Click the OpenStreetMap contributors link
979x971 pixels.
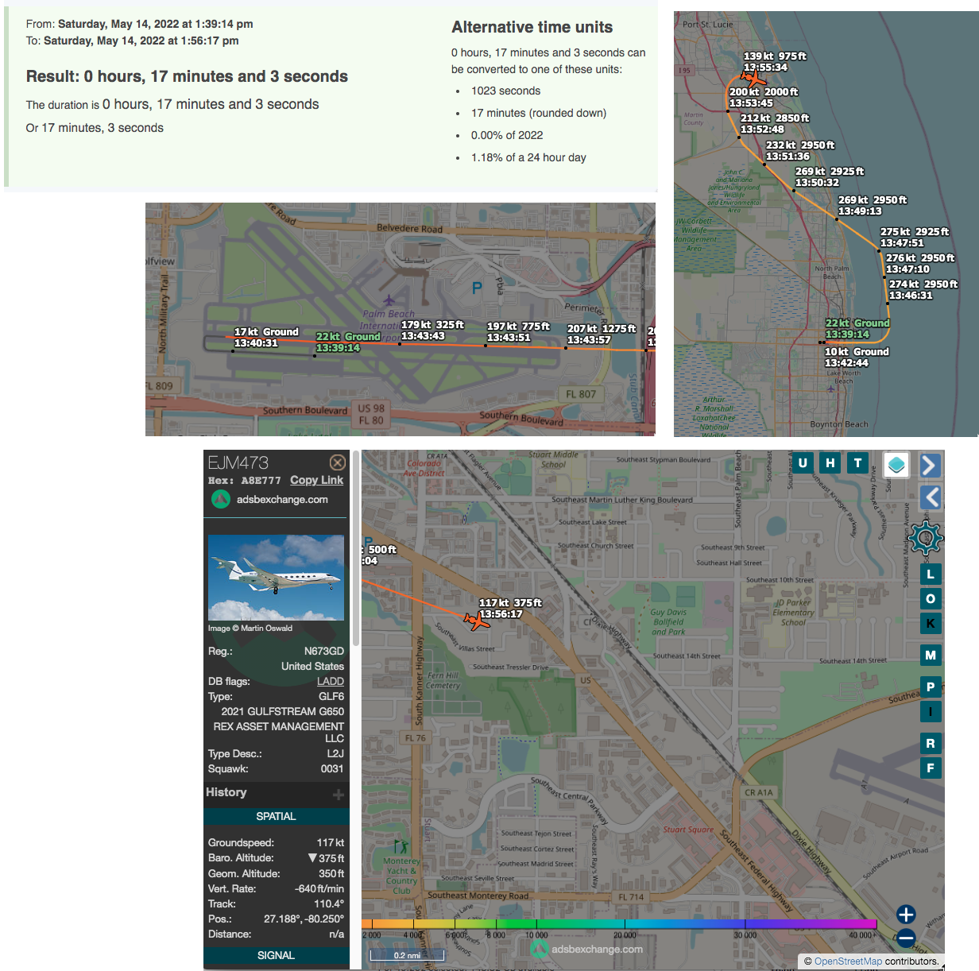848,961
